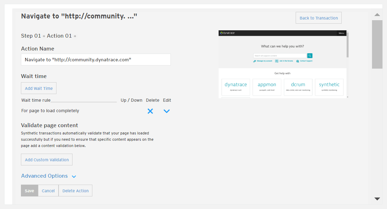387x209 pixels.
Task: Click 'Wait time rule' column header
Action: coord(36,100)
